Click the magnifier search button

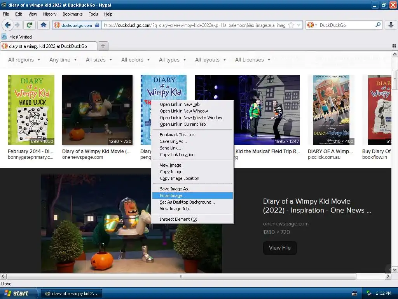(x=378, y=25)
